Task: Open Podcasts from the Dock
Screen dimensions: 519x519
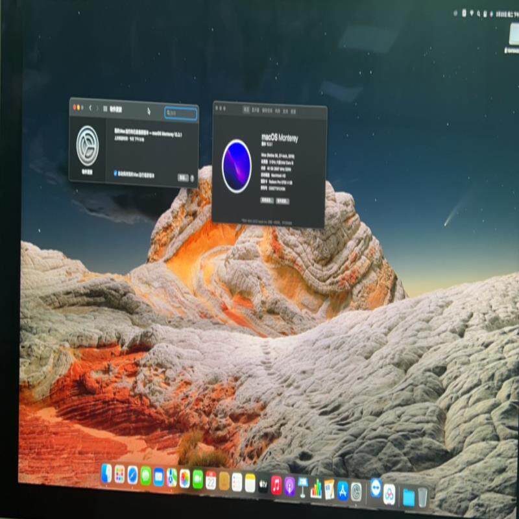Action: [x=289, y=487]
